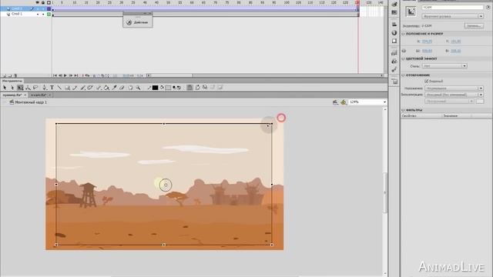
Task: Select the Zoom magnifier tool
Action: (x=138, y=88)
